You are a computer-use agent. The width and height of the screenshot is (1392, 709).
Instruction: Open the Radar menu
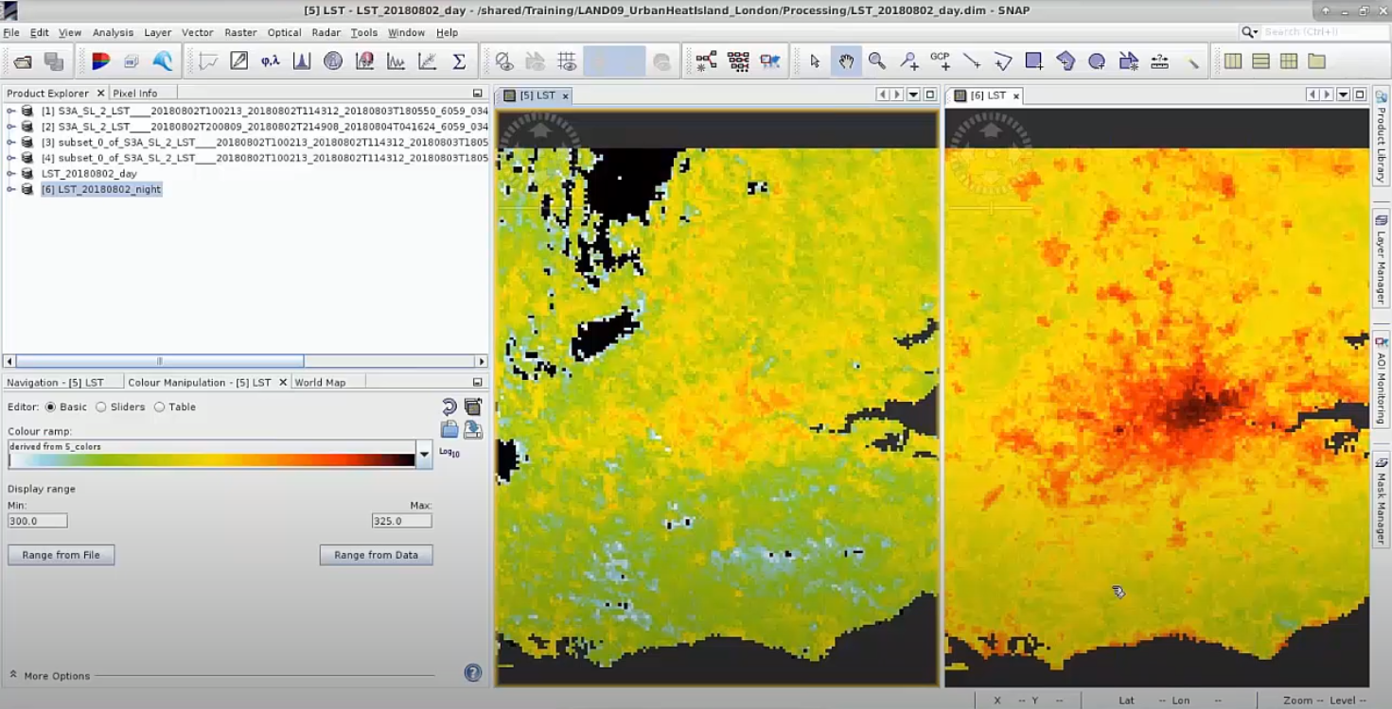click(326, 32)
